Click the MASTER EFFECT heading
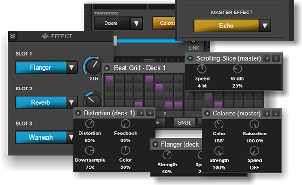The width and height of the screenshot is (302, 185). (x=232, y=13)
